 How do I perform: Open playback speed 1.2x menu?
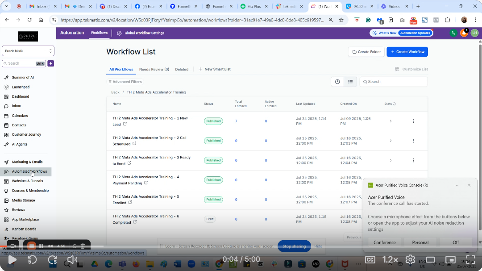point(390,260)
